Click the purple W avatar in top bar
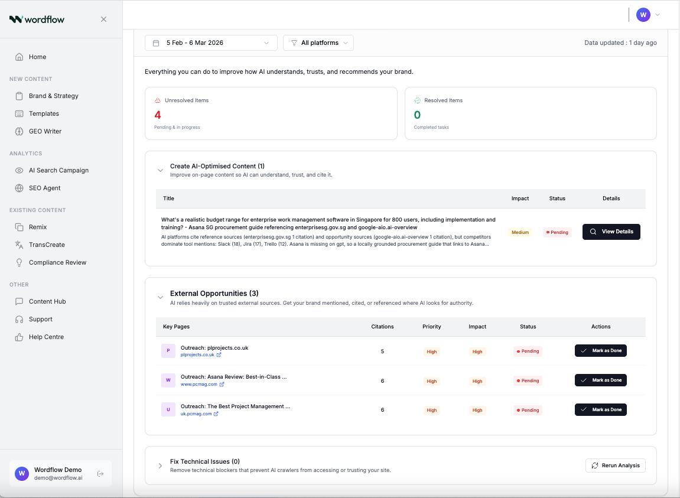 643,15
